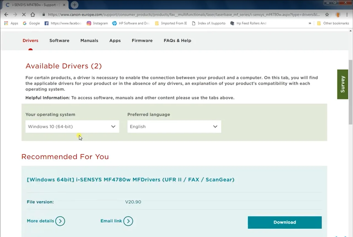Screen dimensions: 353x237
Task: Open the Firmware tab
Action: [142, 40]
